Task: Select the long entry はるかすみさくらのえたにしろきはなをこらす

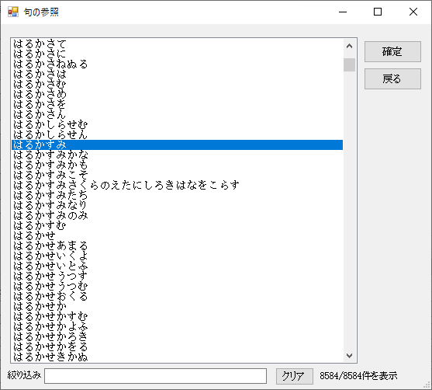Action: point(178,185)
